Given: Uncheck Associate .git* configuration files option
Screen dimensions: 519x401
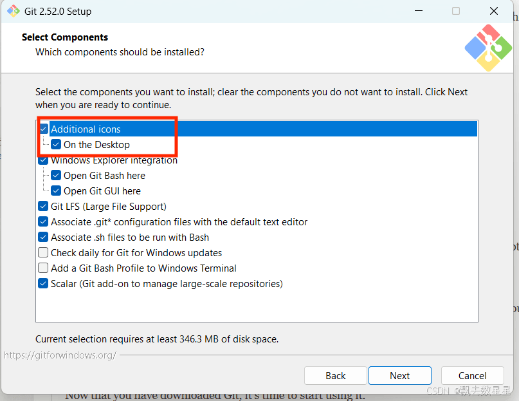Looking at the screenshot, I should pos(43,221).
